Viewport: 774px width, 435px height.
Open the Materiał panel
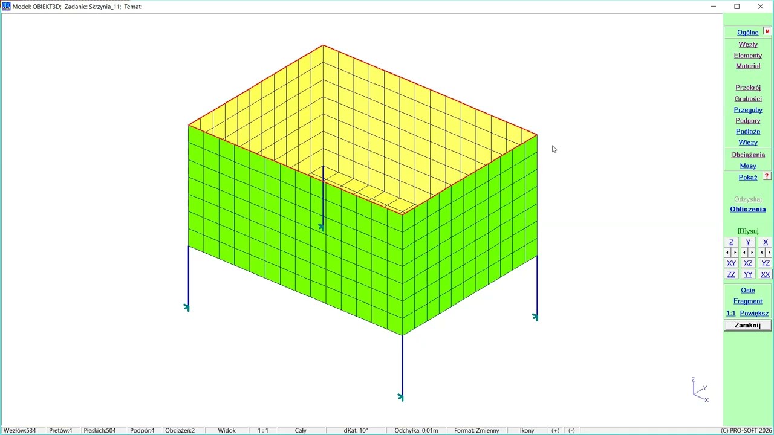(748, 66)
